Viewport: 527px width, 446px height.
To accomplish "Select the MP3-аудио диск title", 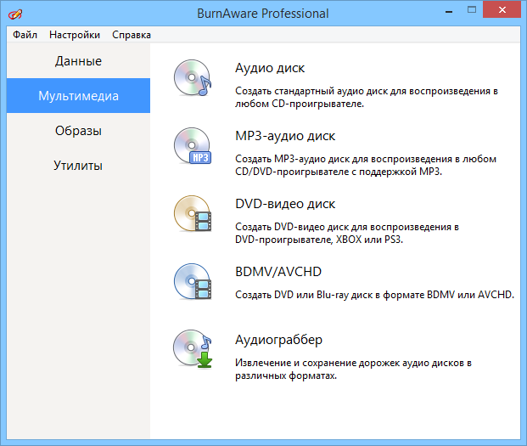I will click(285, 136).
